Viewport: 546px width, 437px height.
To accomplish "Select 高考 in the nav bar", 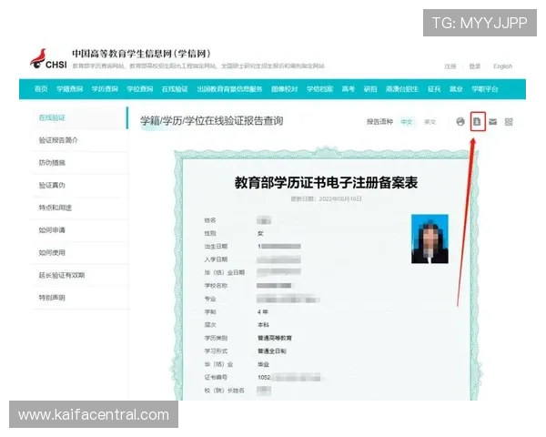I will point(348,89).
